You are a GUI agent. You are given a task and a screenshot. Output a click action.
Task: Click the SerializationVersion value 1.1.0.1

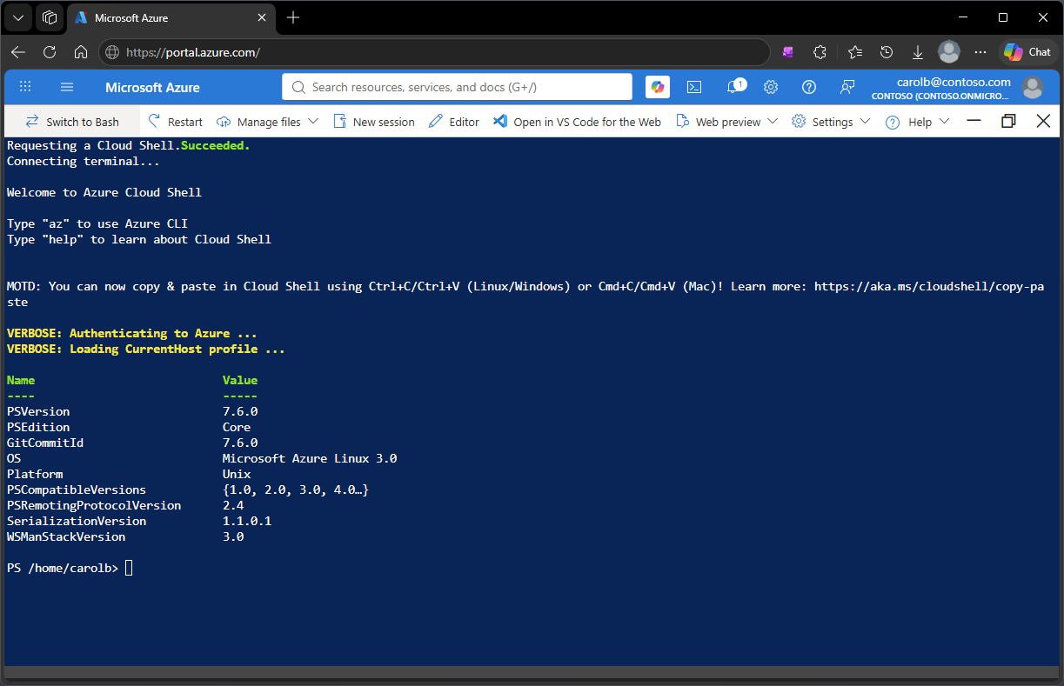click(x=247, y=521)
